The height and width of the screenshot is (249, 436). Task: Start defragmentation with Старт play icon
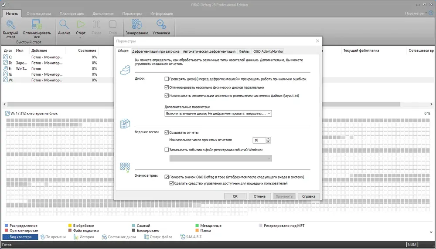81,24
